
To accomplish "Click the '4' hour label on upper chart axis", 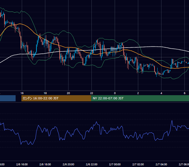I will [161, 93].
